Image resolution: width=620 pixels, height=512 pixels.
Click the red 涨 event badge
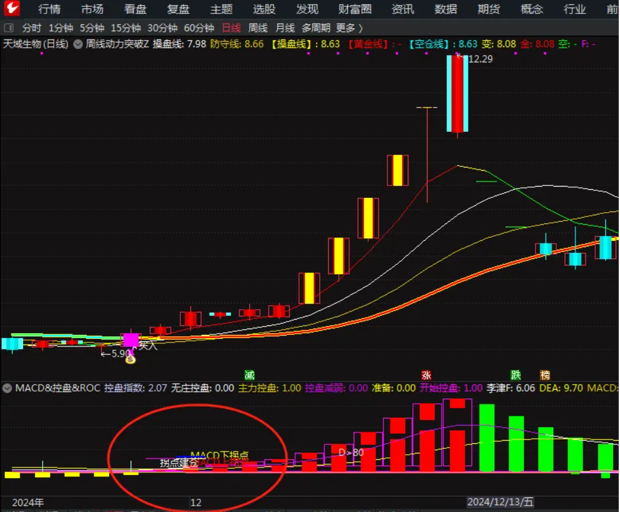click(426, 374)
